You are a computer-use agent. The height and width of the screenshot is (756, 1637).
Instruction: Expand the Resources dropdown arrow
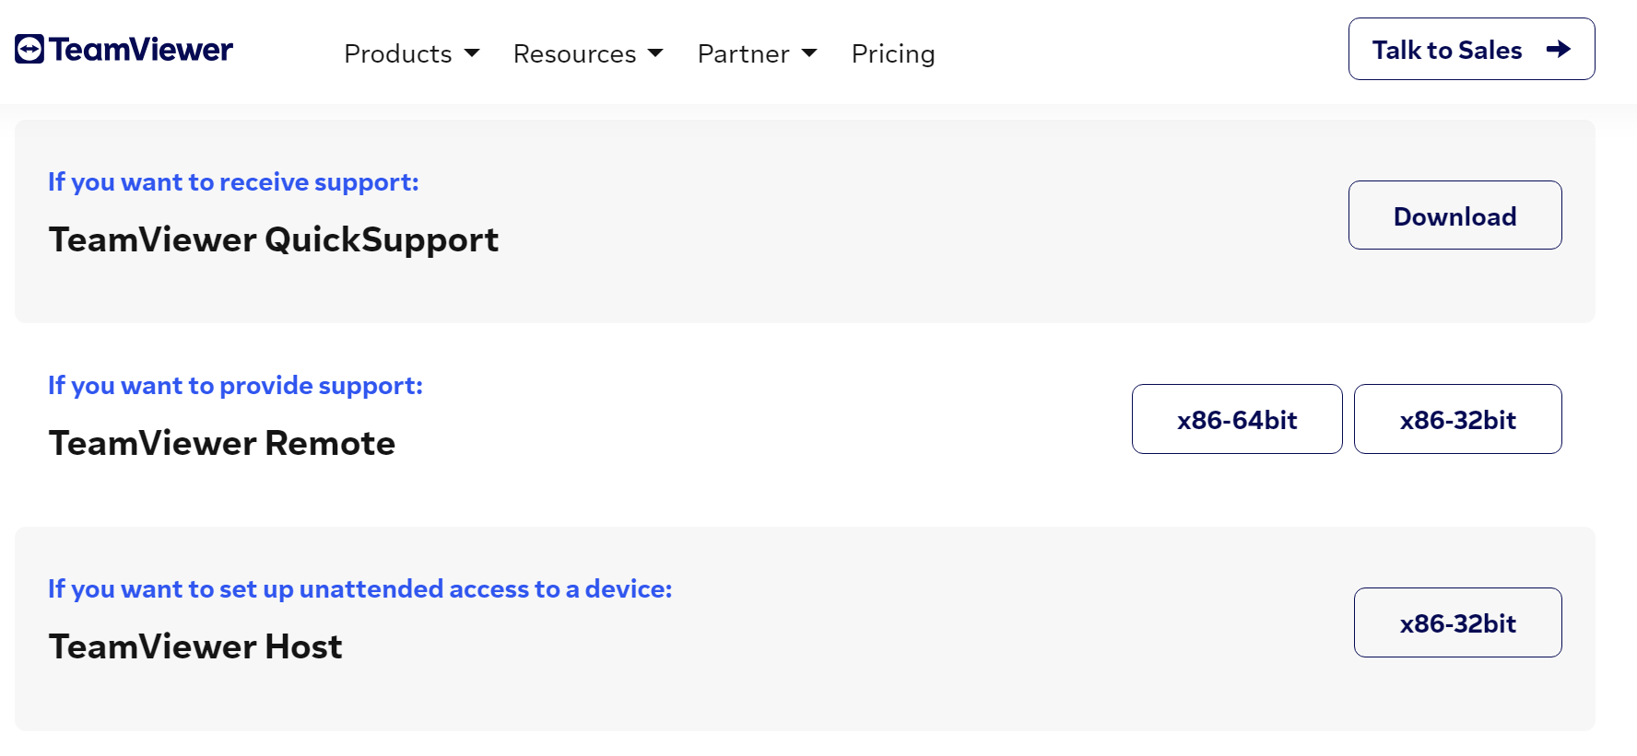pyautogui.click(x=655, y=53)
